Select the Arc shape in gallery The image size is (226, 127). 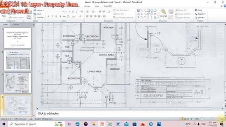142,17
